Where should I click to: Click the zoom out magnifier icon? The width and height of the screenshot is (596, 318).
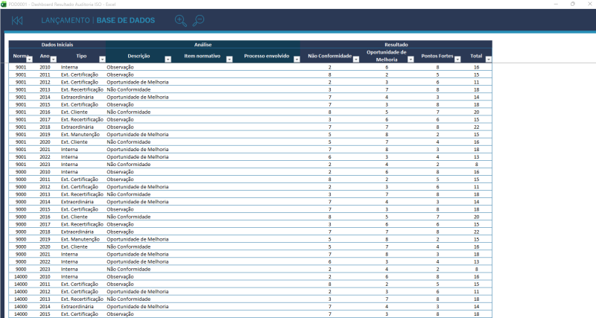click(x=198, y=21)
